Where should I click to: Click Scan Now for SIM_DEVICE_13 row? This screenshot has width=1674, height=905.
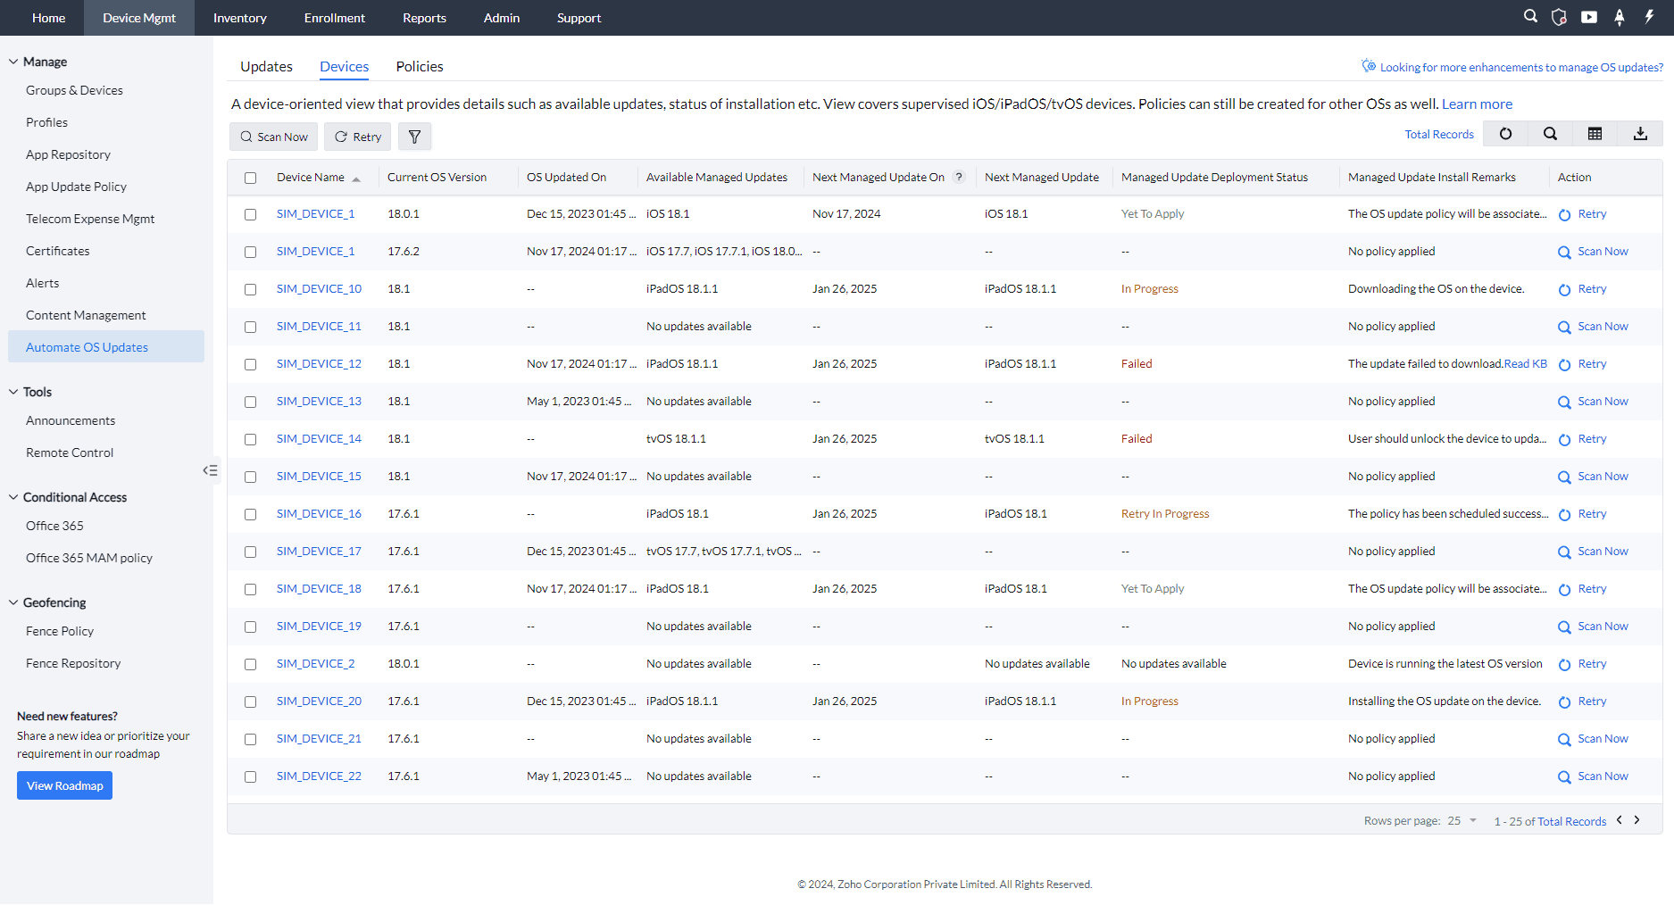(x=1593, y=402)
